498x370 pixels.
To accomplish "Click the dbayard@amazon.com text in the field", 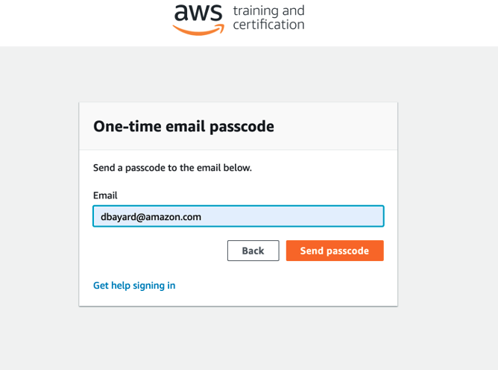I will pos(151,217).
